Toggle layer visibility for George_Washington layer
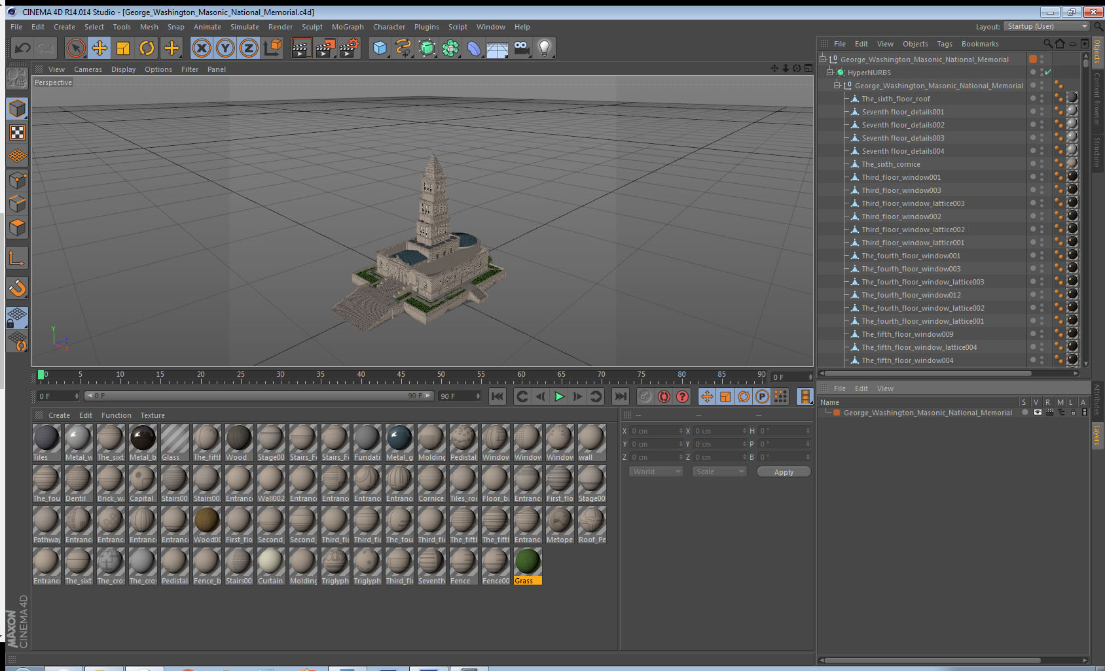 (1038, 413)
